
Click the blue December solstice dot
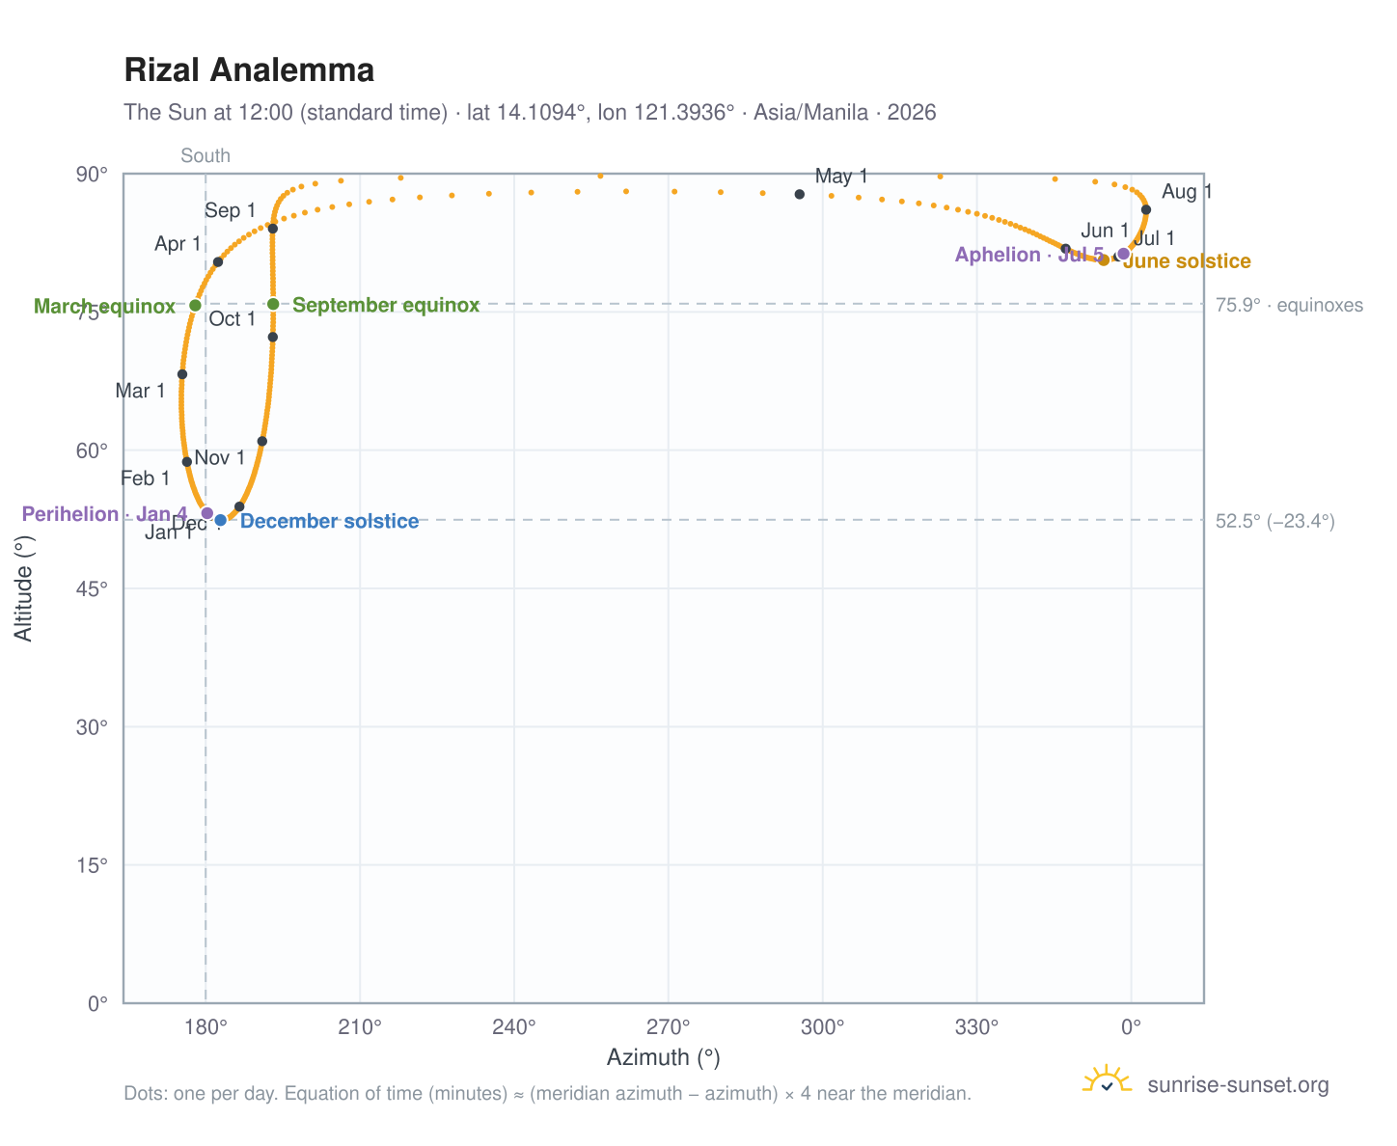(x=220, y=520)
